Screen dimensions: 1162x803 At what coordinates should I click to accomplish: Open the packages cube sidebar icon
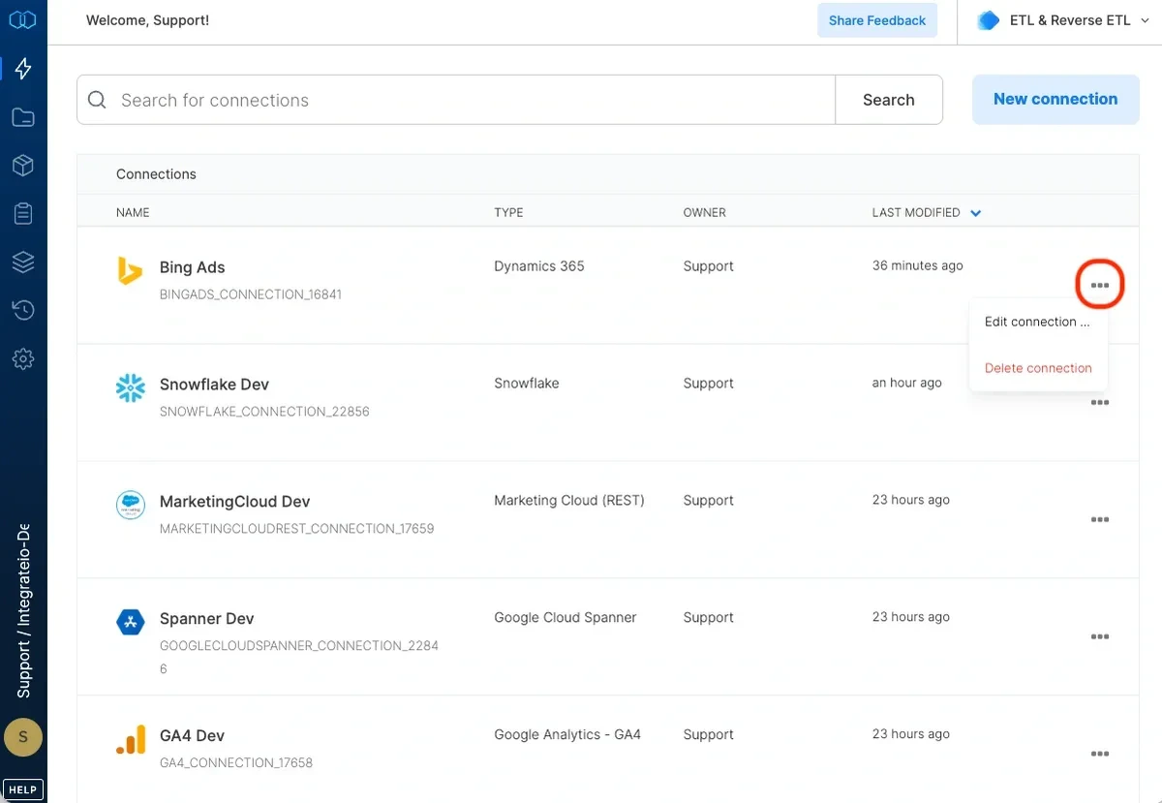point(23,166)
